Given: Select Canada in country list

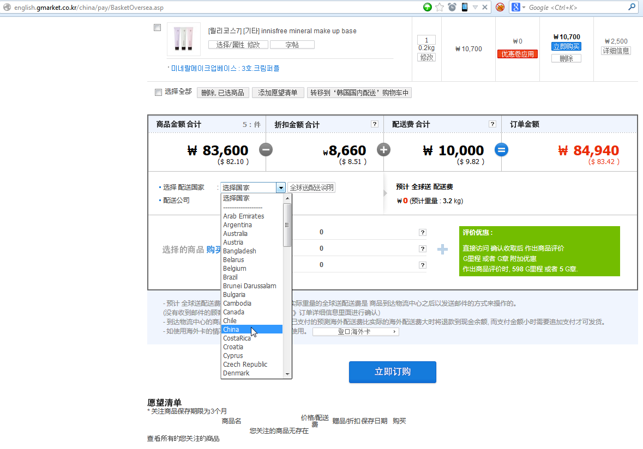Looking at the screenshot, I should point(252,312).
